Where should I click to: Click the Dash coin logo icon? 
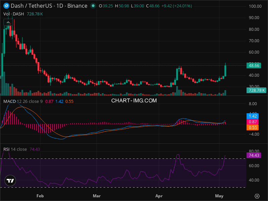(6, 6)
